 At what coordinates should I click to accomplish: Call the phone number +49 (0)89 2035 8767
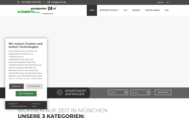(x=31, y=2)
